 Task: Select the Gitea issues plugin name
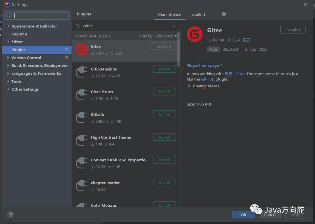[x=102, y=92]
